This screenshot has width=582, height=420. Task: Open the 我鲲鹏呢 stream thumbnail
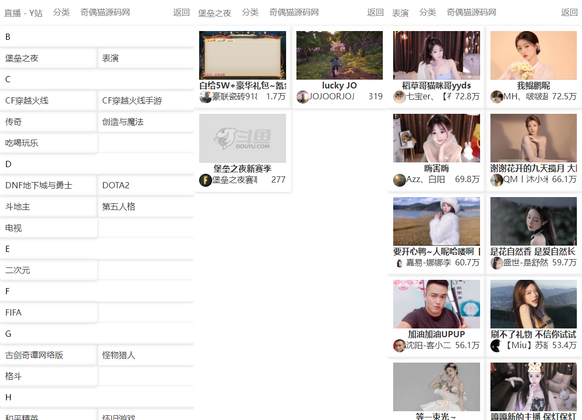coord(534,55)
